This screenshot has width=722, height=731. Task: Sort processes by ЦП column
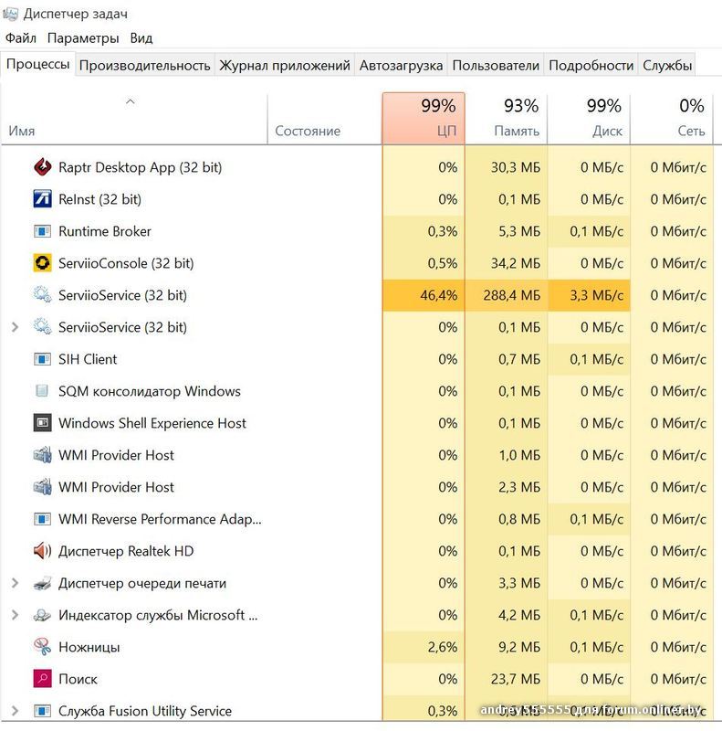[x=424, y=119]
